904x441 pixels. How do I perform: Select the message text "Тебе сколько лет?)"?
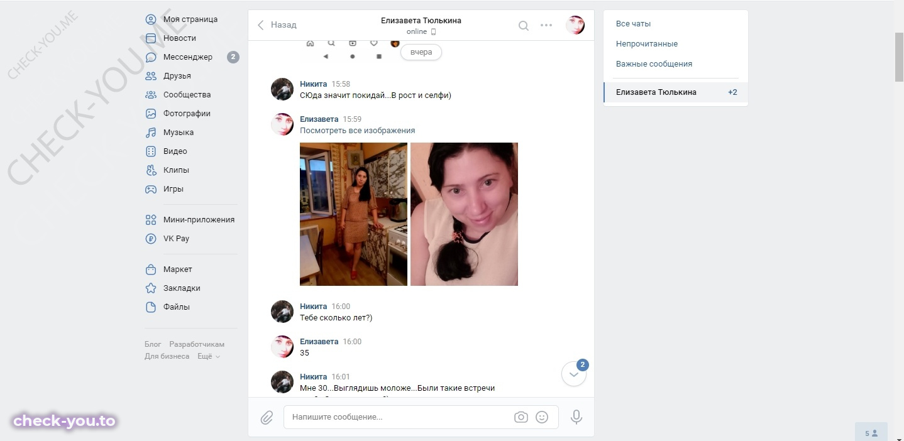[336, 318]
